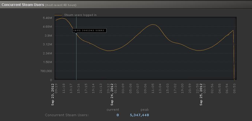Click the 4.68M y-axis label

47,27
